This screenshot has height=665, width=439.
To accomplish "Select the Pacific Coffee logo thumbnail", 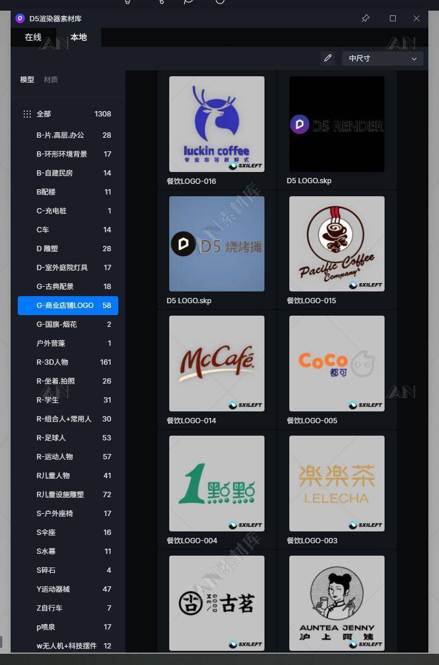I will point(337,244).
